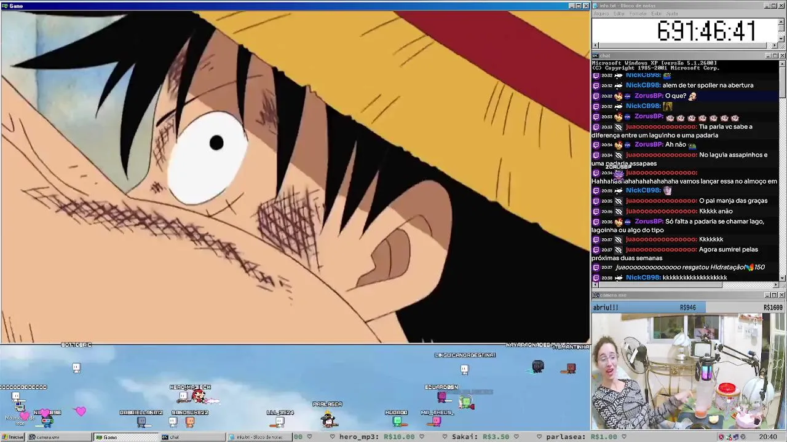Click chat message 'Kkkkk anão'
The height and width of the screenshot is (442, 787).
[x=716, y=211]
